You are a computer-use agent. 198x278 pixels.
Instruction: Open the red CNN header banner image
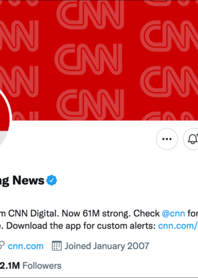pos(99,60)
